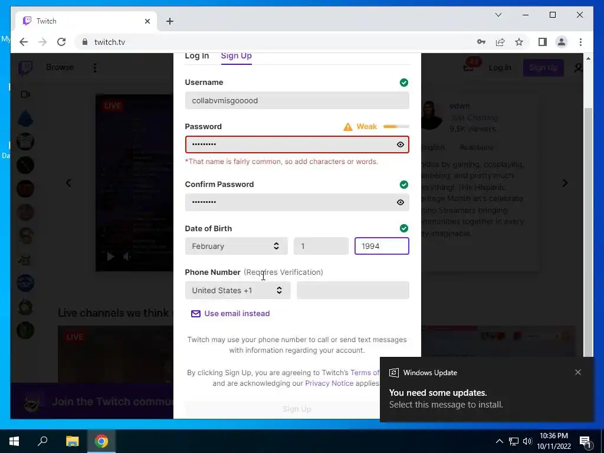Click the birth year 1994 field
Screen dimensions: 604x453
point(382,246)
